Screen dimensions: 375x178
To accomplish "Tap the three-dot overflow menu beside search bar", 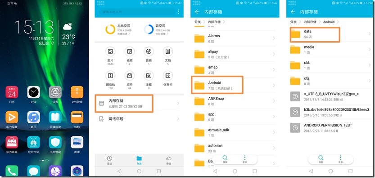I will point(179,12).
